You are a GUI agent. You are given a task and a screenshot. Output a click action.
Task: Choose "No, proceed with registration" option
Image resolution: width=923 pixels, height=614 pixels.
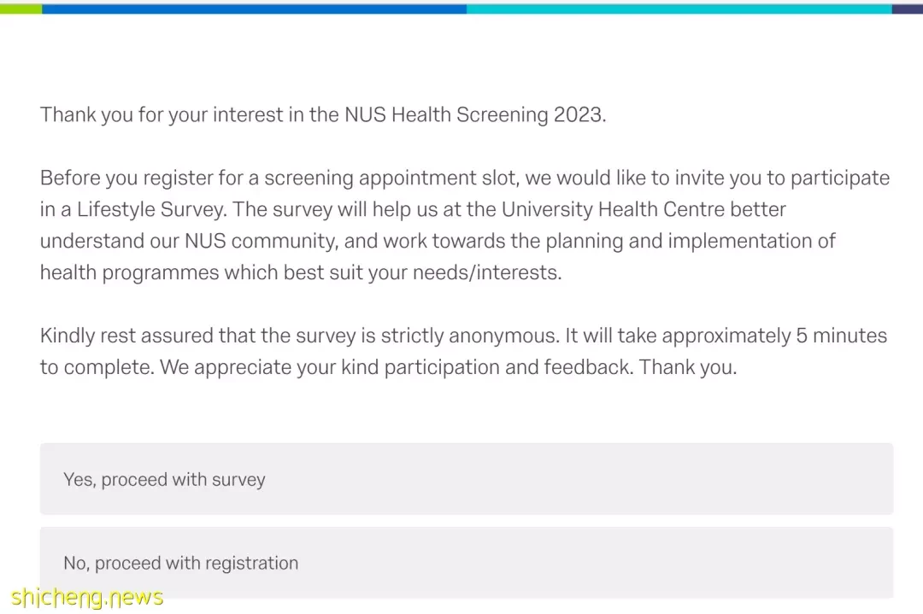467,563
